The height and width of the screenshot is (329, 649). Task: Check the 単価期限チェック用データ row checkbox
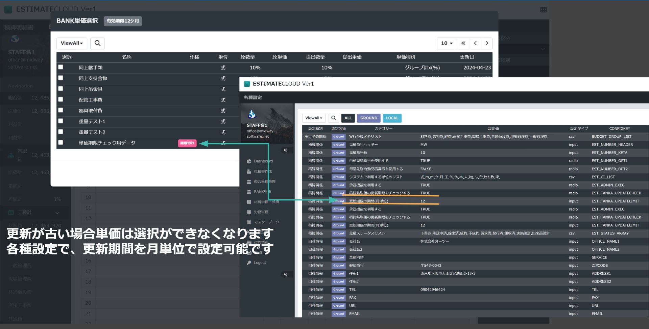click(61, 142)
